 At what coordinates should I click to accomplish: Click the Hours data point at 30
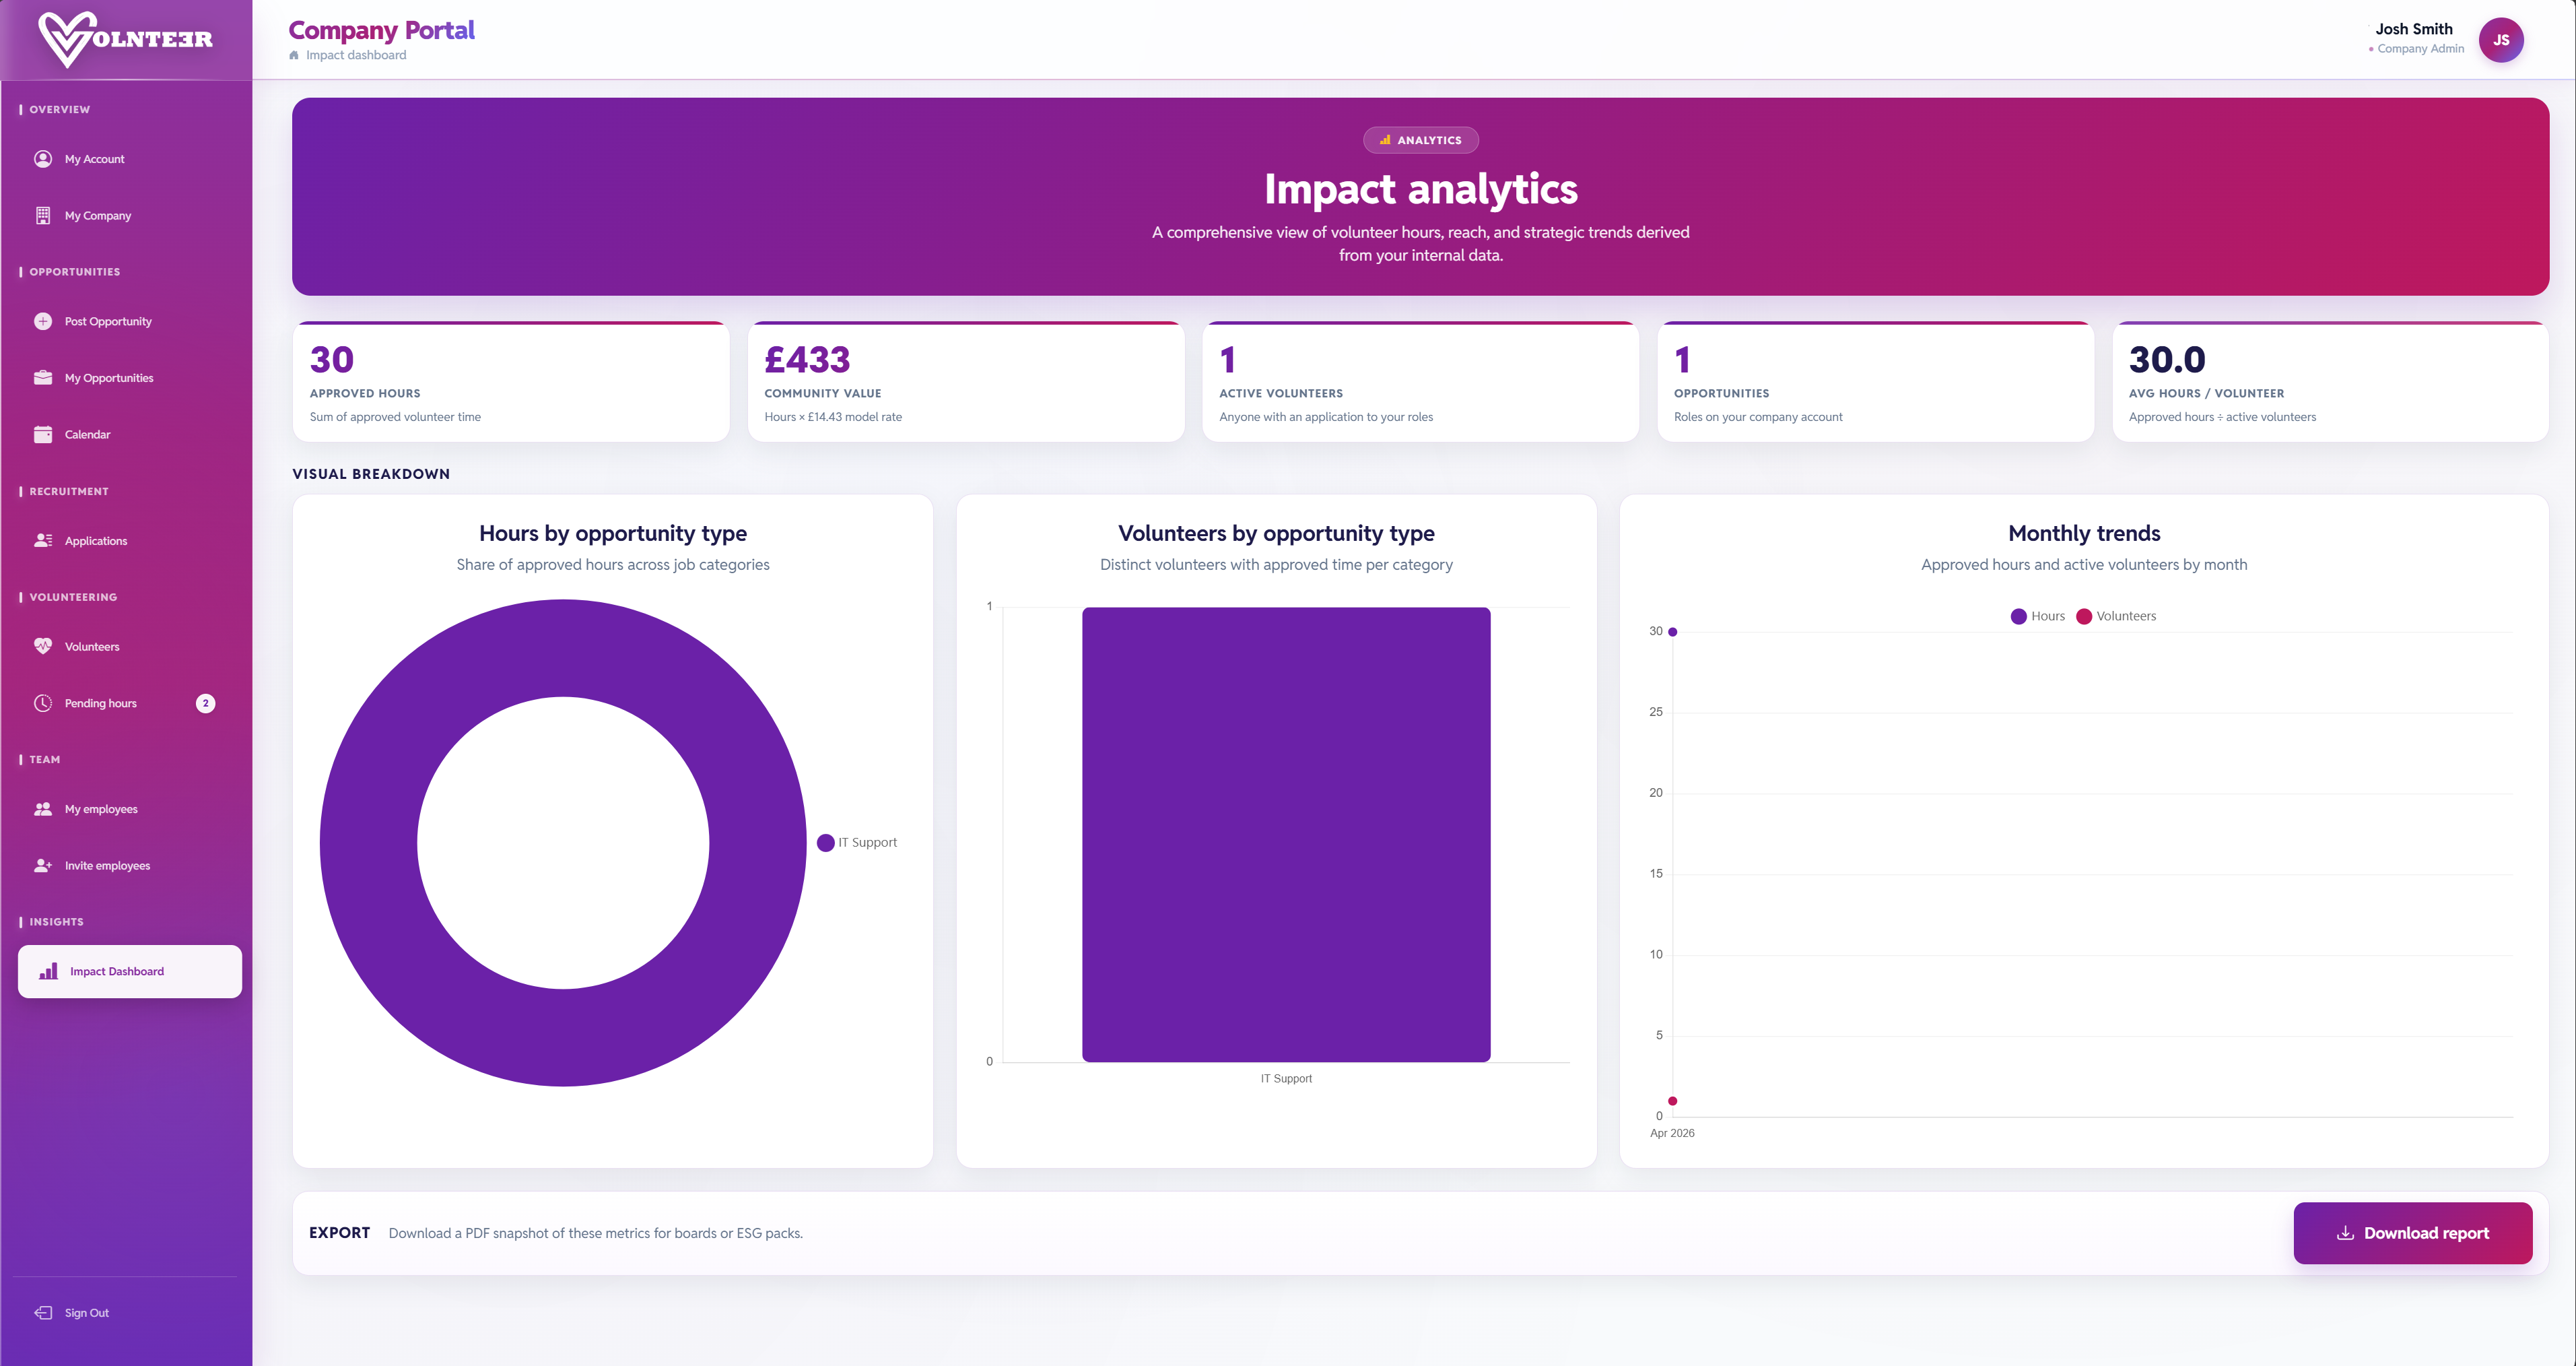click(x=1672, y=631)
